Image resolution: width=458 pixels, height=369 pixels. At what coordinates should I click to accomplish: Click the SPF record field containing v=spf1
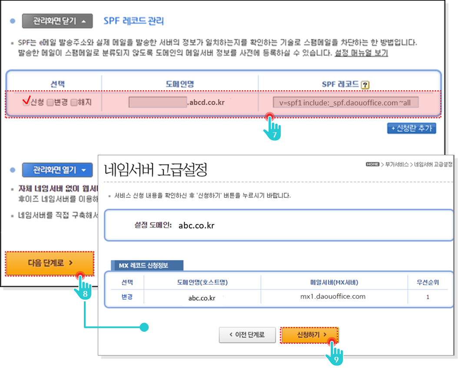(345, 103)
